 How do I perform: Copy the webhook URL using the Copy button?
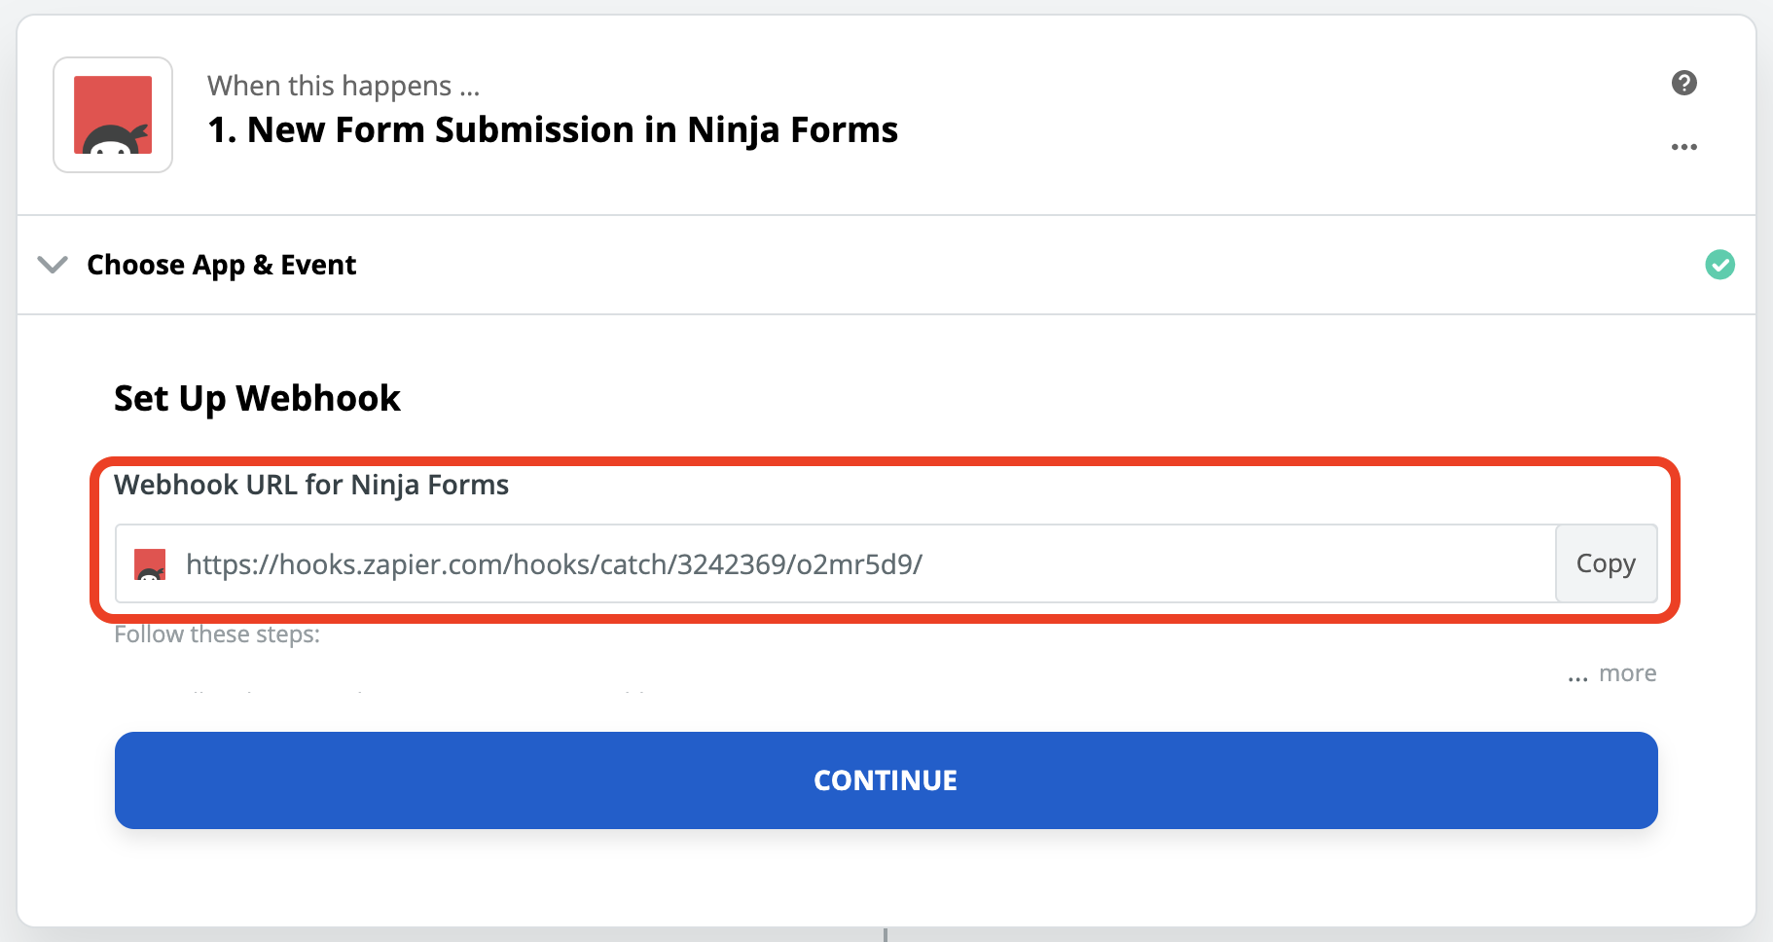tap(1606, 563)
